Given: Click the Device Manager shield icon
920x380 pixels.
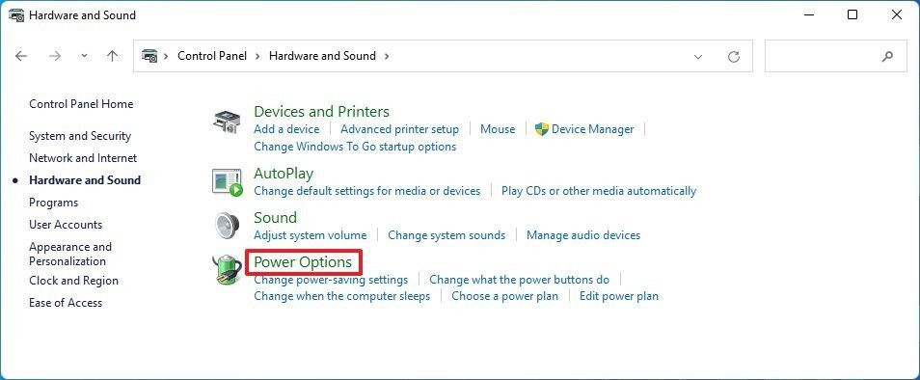Looking at the screenshot, I should click(x=542, y=129).
